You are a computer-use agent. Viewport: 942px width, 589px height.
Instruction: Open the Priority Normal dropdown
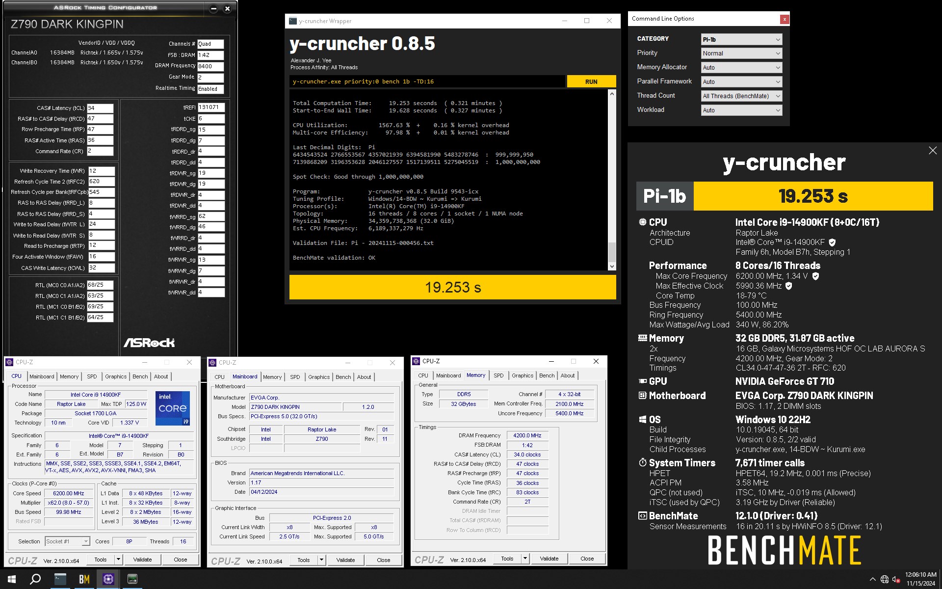click(x=741, y=53)
